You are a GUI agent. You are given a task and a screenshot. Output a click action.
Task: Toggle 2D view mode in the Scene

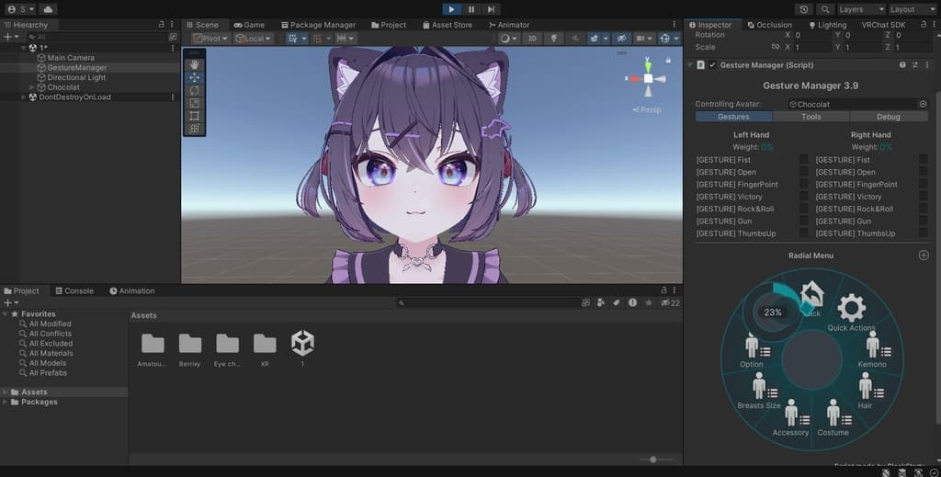[532, 39]
